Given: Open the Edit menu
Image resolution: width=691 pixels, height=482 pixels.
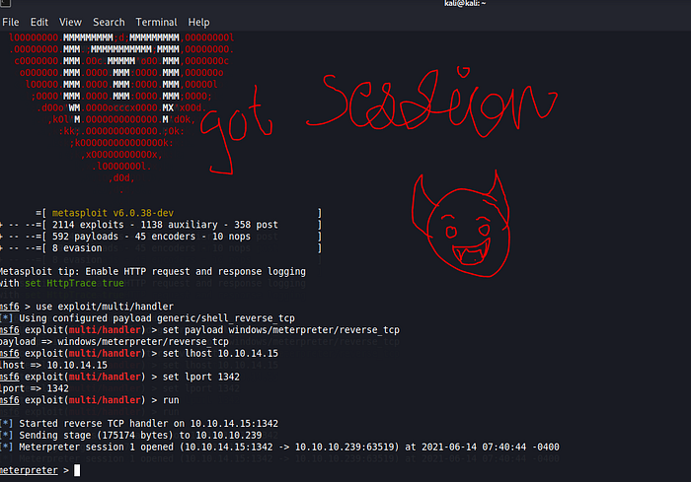Looking at the screenshot, I should coord(39,22).
